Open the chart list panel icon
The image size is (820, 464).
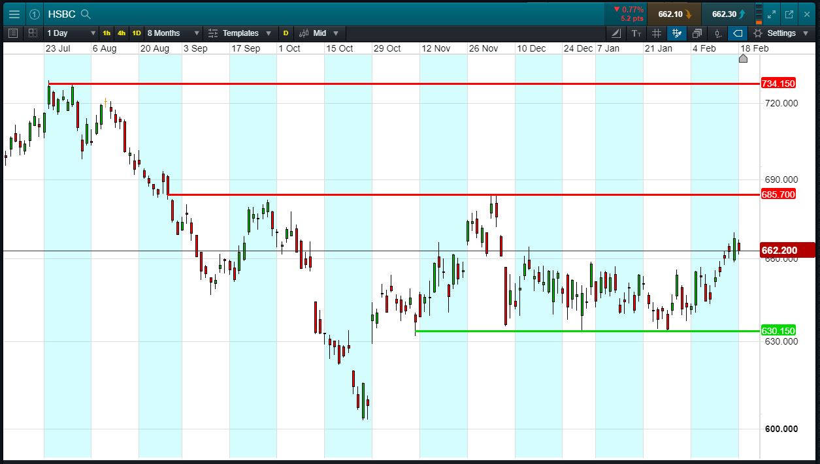tap(13, 33)
